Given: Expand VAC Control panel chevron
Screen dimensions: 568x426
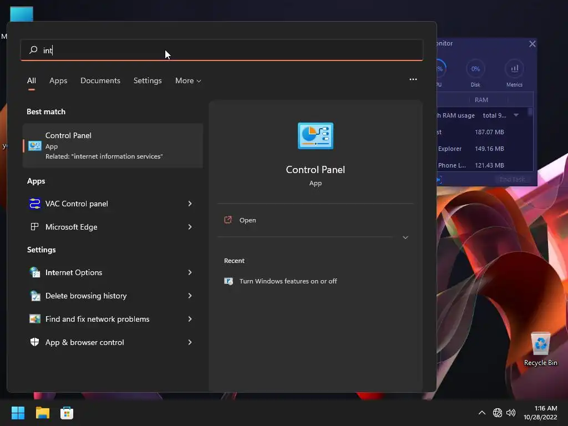Looking at the screenshot, I should (190, 204).
